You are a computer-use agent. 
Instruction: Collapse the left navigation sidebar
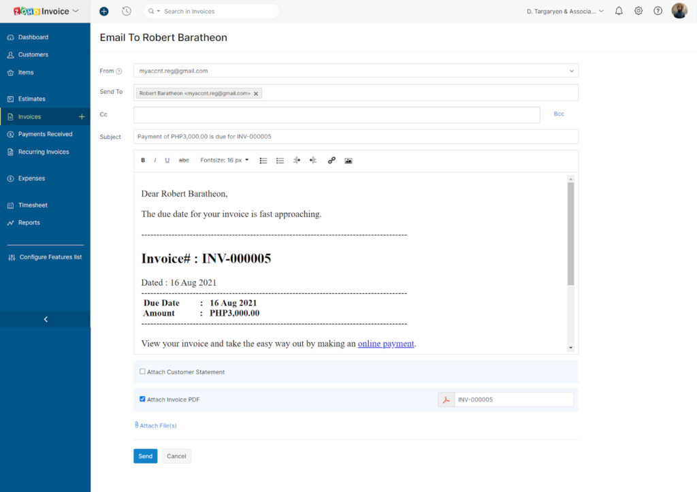(45, 318)
